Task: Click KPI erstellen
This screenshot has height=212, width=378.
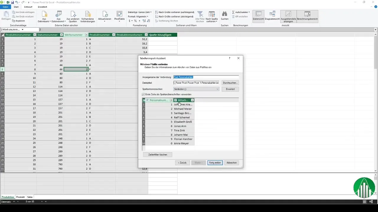Action: 240,16
